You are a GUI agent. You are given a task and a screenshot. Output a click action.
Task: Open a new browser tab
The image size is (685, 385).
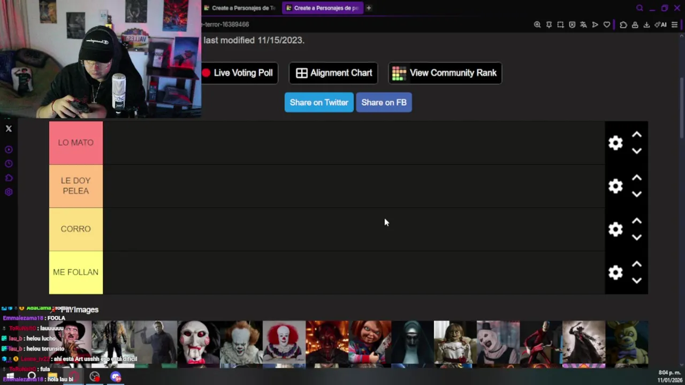369,8
